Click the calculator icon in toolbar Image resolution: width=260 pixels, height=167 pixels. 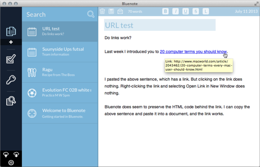[x=111, y=11]
